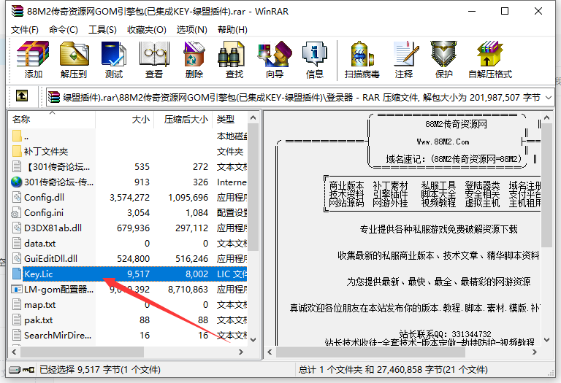Open the 帮助(H) menu

click(232, 30)
